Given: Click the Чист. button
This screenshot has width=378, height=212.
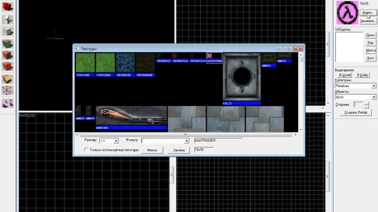Looking at the screenshot, I should pos(370,58).
